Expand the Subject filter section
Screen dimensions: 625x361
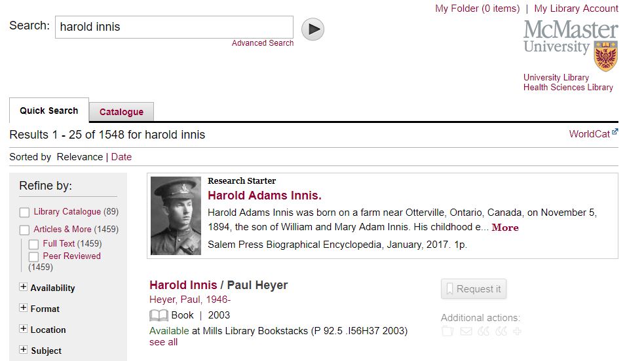(24, 350)
